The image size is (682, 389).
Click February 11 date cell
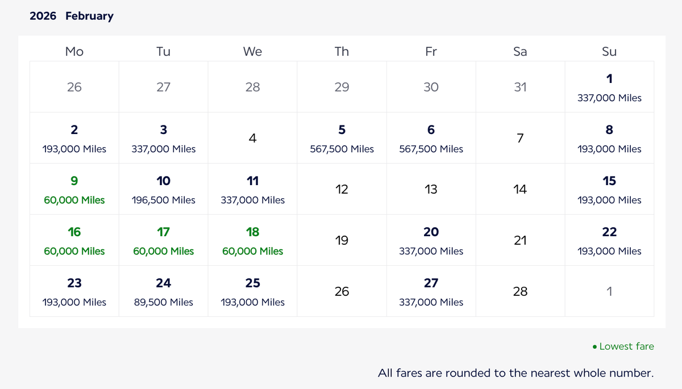pyautogui.click(x=252, y=189)
